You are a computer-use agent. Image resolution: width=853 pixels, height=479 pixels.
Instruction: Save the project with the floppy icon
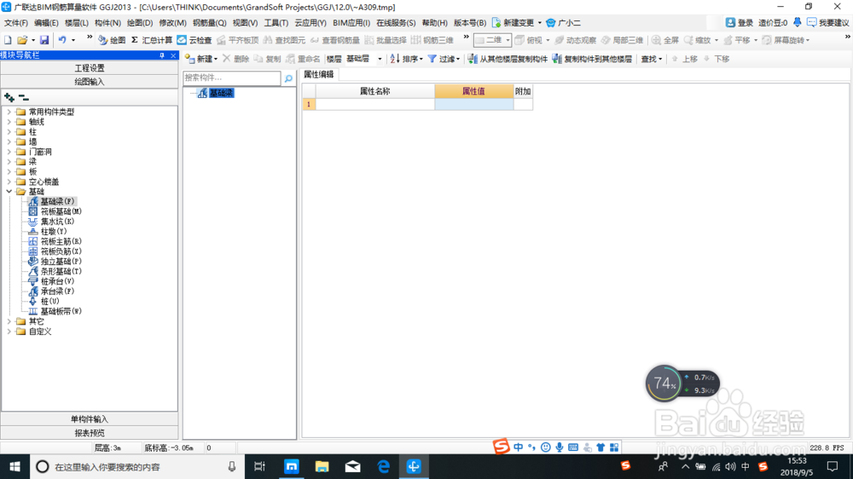(x=44, y=40)
